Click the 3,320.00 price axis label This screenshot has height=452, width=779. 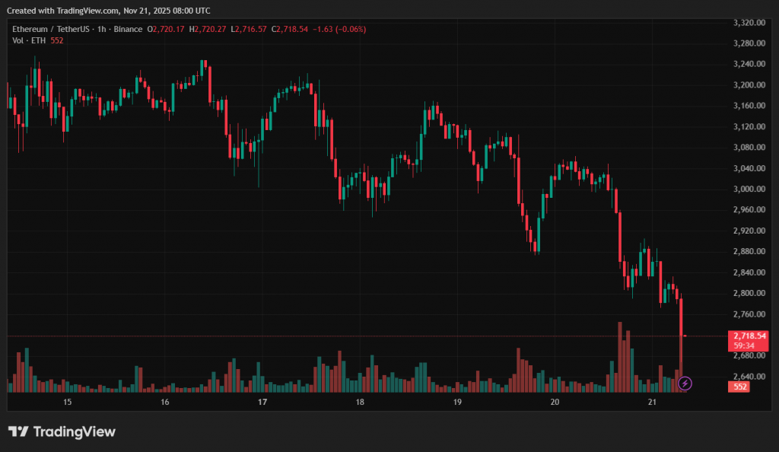[x=747, y=23]
